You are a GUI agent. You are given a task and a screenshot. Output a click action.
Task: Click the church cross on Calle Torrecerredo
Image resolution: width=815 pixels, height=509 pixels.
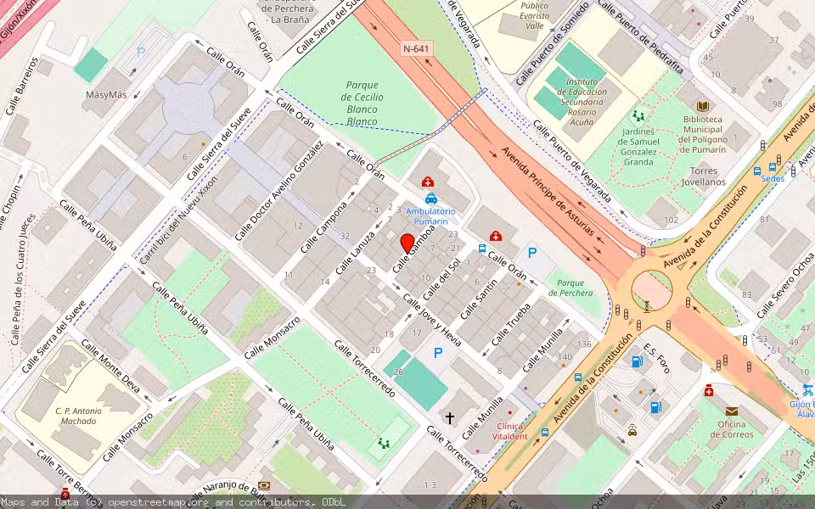[449, 417]
